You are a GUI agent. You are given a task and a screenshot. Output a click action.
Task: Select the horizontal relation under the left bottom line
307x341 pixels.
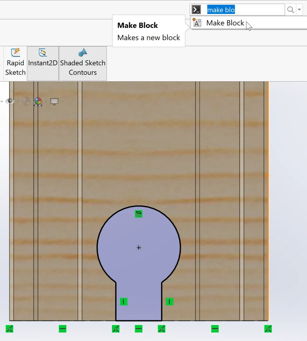(62, 329)
